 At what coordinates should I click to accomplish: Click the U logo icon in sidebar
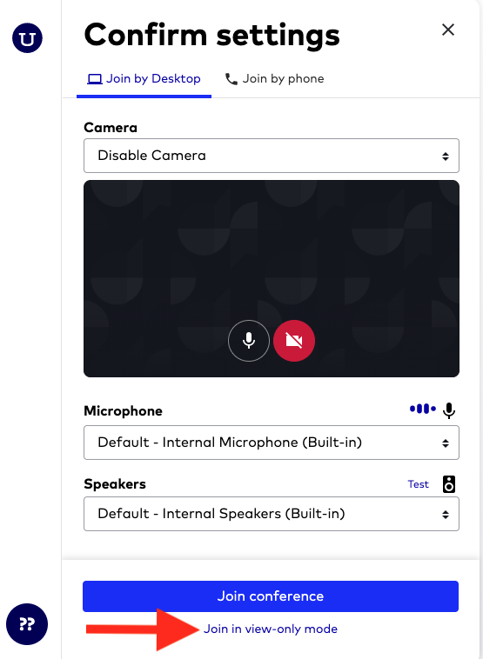click(x=27, y=38)
